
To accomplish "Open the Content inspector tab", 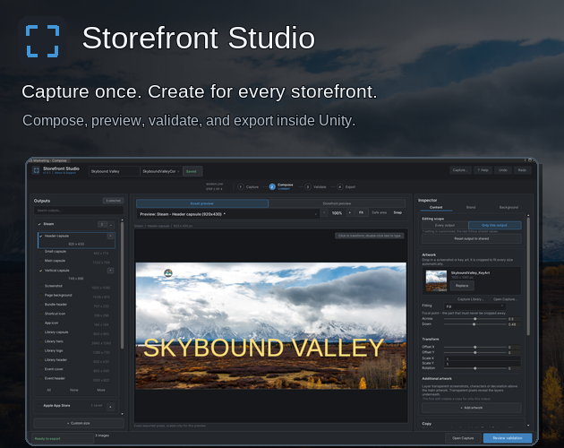I will (436, 208).
